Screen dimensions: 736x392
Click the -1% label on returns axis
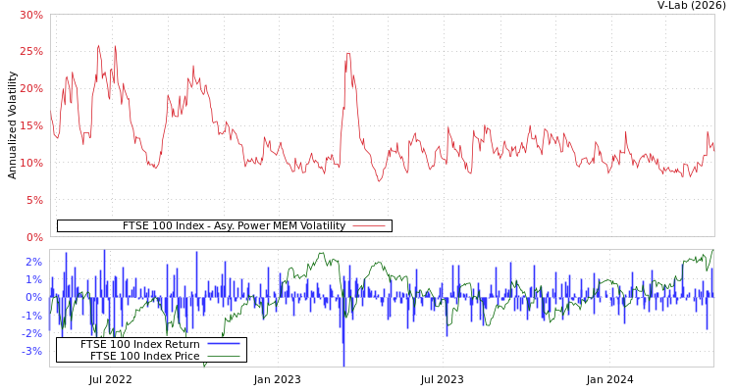pos(31,315)
